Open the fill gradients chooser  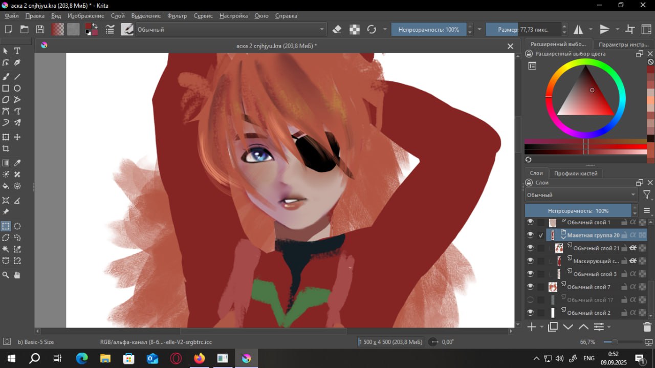(57, 29)
